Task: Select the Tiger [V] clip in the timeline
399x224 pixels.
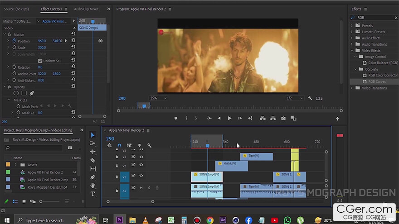Action: tap(257, 157)
